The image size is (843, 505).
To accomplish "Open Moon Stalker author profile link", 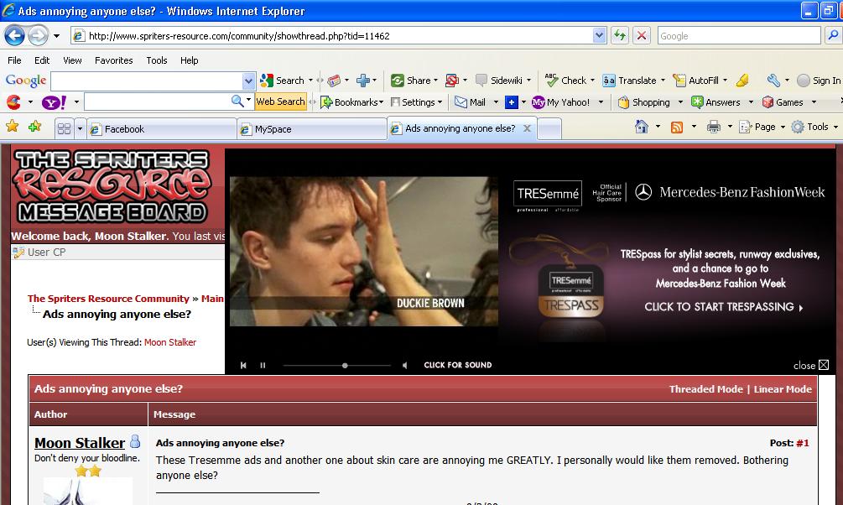I will (x=80, y=443).
